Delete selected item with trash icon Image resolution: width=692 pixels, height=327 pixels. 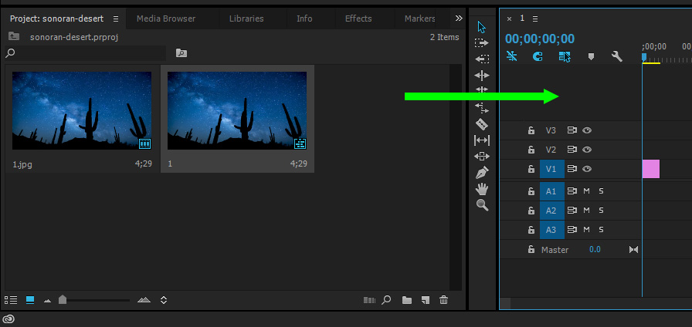point(443,300)
